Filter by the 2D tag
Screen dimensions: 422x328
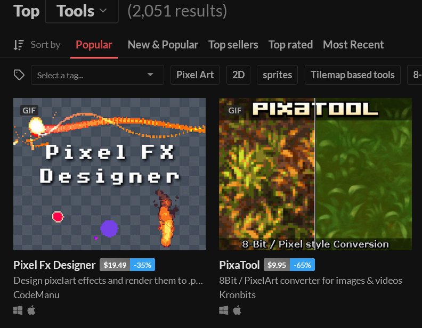click(x=239, y=75)
